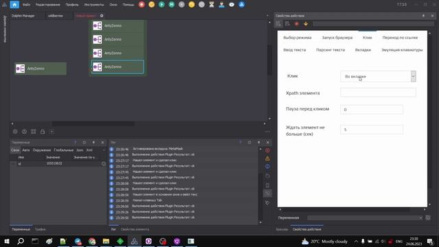Open the Окружение variables tab

(x=42, y=150)
